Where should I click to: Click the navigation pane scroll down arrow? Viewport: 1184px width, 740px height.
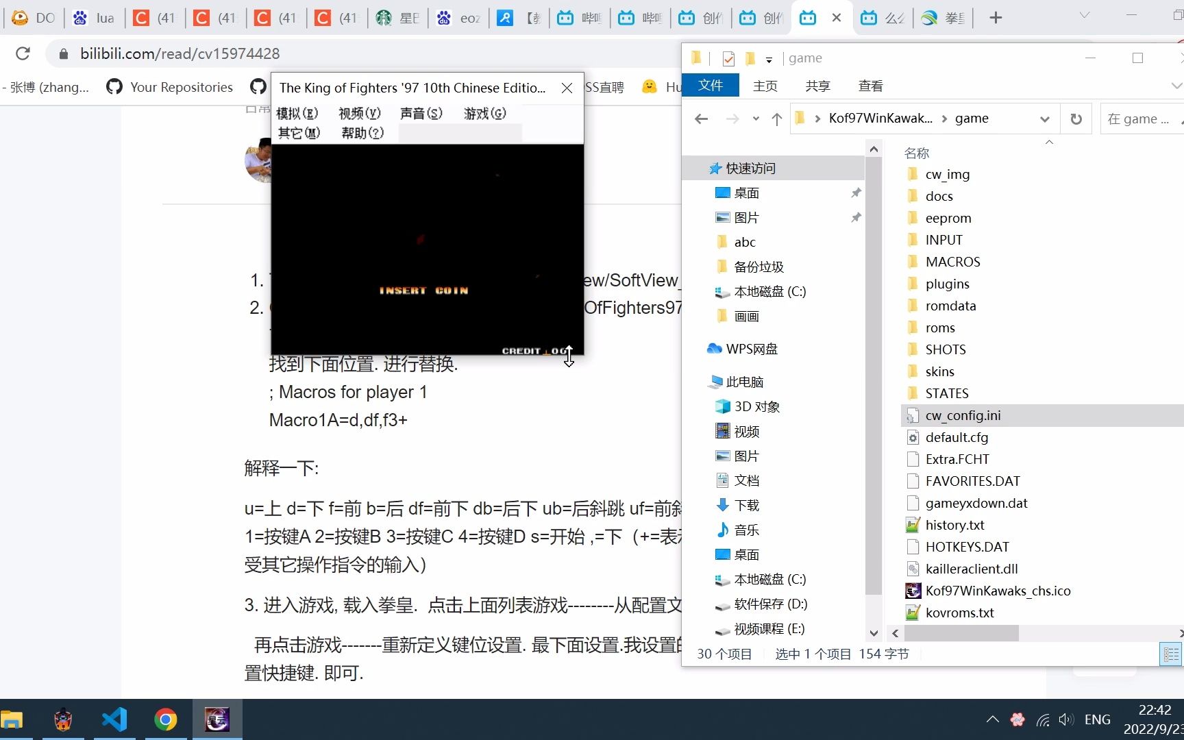point(874,633)
